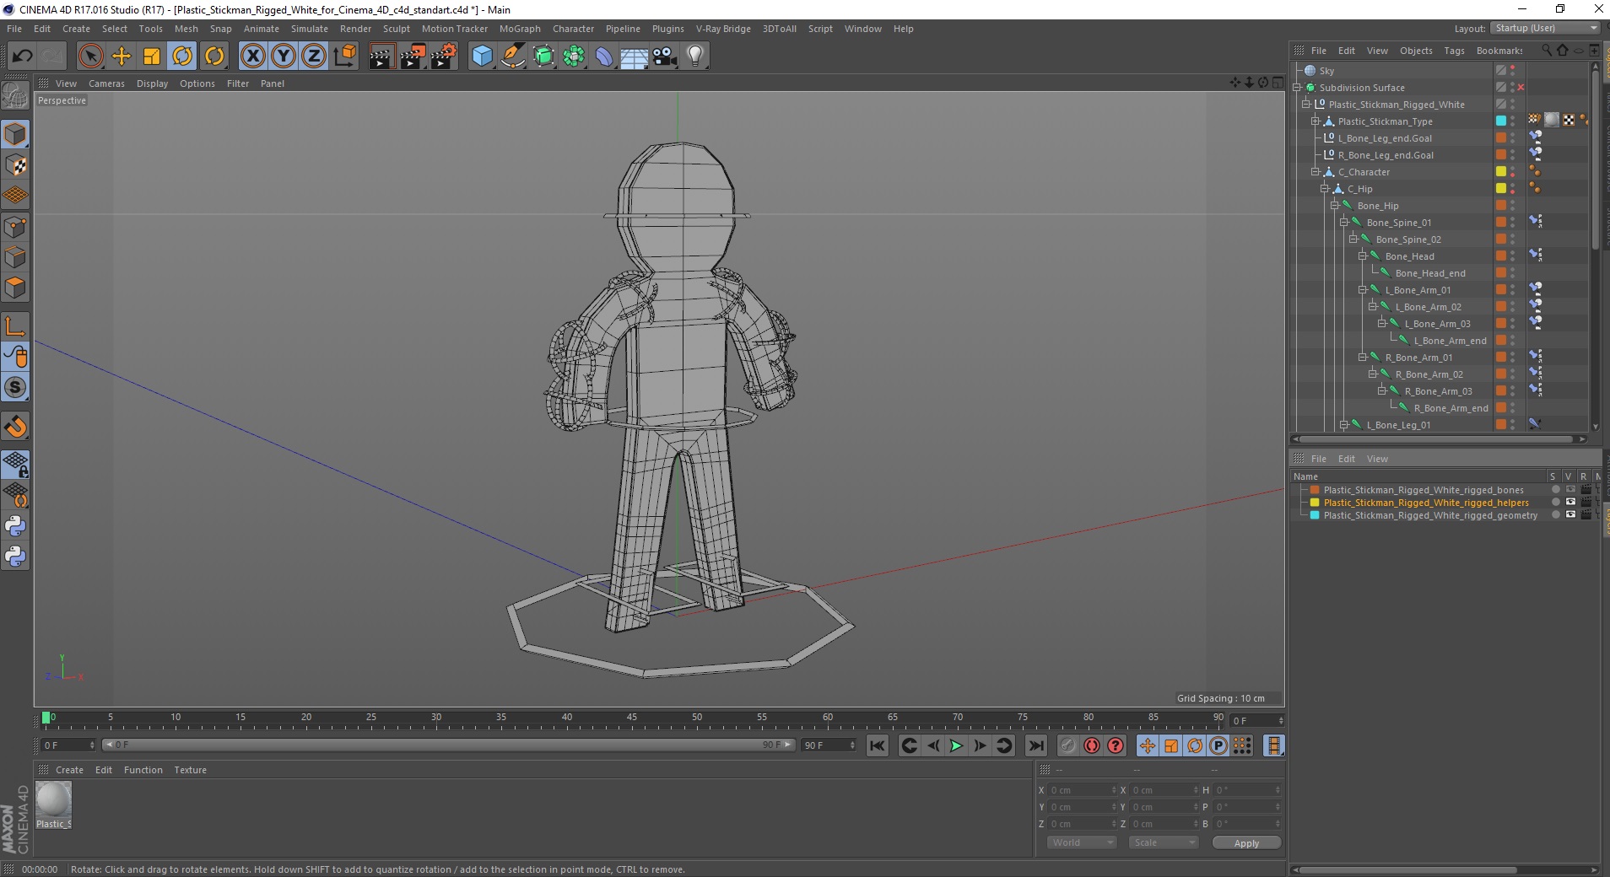The width and height of the screenshot is (1610, 877).
Task: Open Object Manager Tags menu
Action: pyautogui.click(x=1454, y=51)
